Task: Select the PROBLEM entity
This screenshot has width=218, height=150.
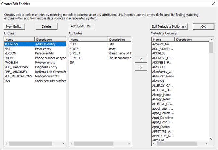Action: tap(35, 63)
